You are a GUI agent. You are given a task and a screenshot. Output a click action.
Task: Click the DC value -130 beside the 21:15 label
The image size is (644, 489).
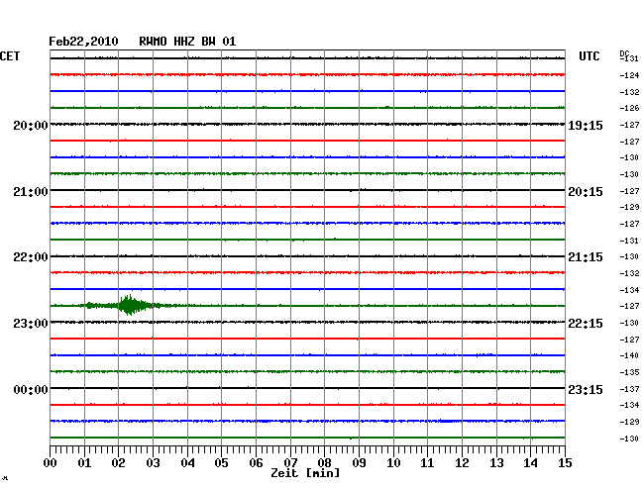pyautogui.click(x=629, y=256)
